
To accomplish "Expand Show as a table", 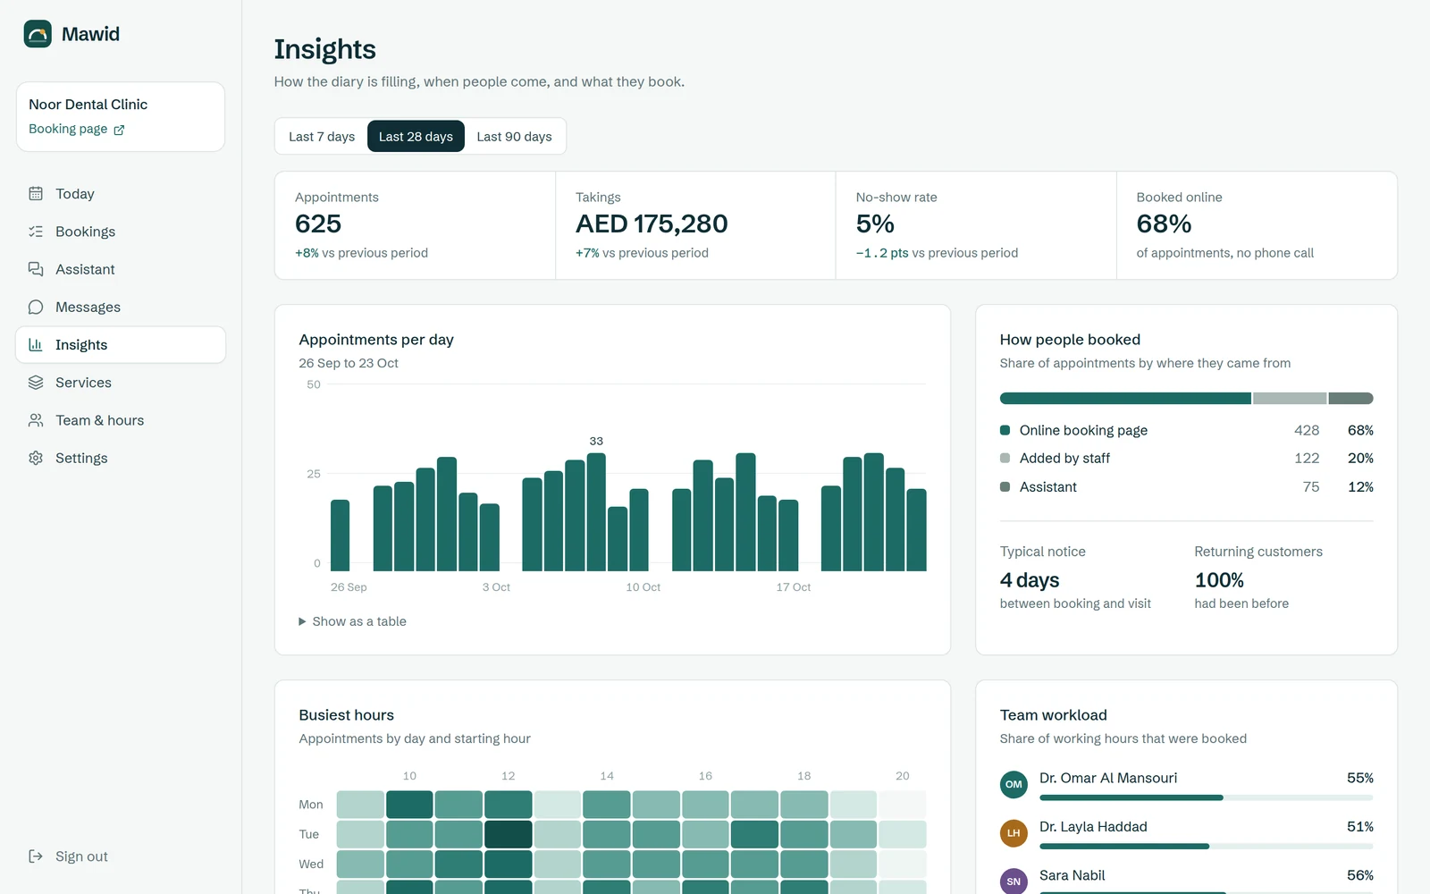I will (352, 621).
